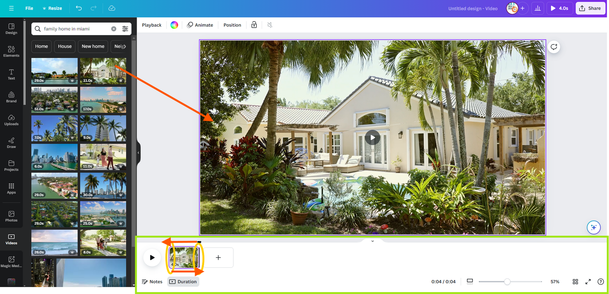Open the Projects sidebar panel
The image size is (609, 294).
pos(11,166)
